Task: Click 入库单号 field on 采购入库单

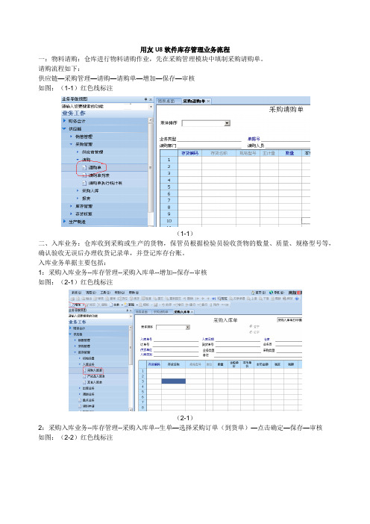Action: (x=176, y=339)
